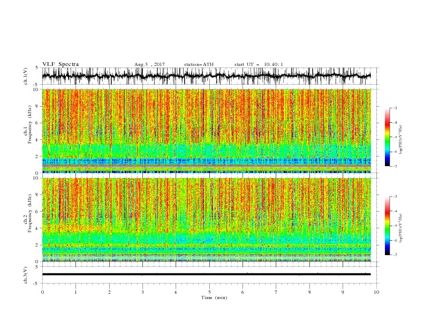Image resolution: width=424 pixels, height=328 pixels.
Task: Click the time axis tick label "7"
Action: pos(276,292)
